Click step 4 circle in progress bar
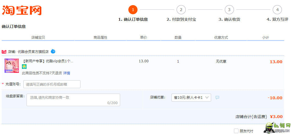The width and height of the screenshot is (291, 134). point(277,10)
